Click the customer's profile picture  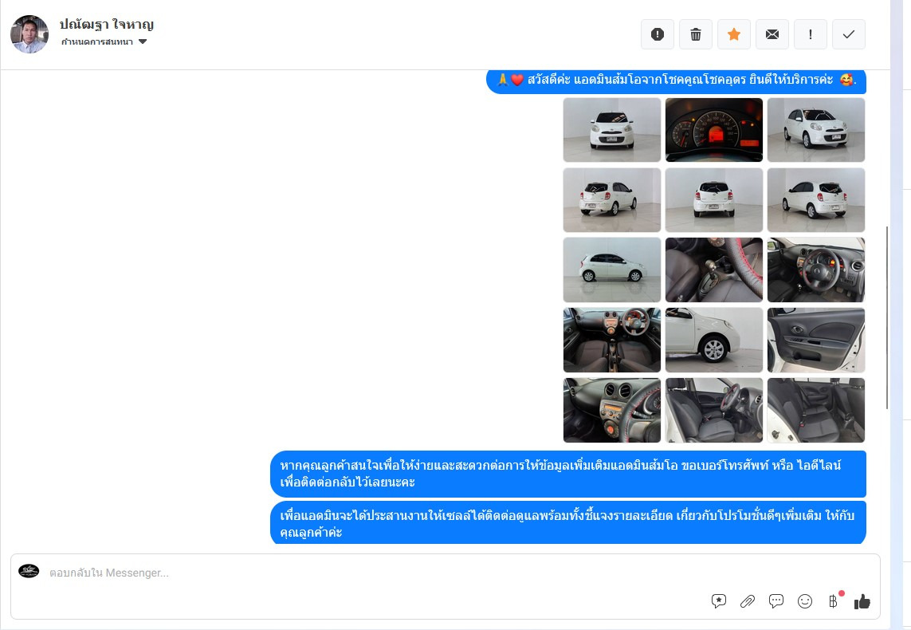29,34
